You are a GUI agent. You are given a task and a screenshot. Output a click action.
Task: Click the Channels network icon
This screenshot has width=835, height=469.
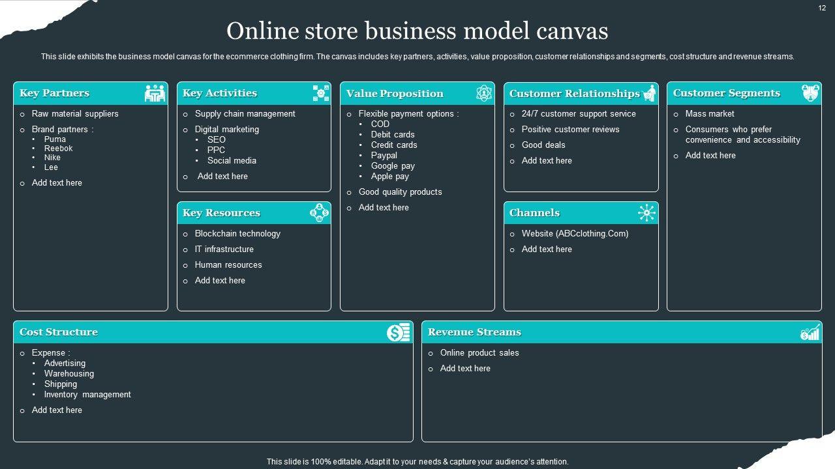[x=646, y=213]
